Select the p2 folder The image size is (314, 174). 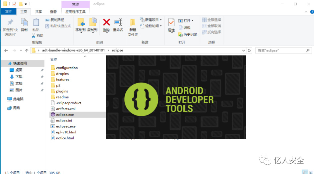click(x=56, y=86)
